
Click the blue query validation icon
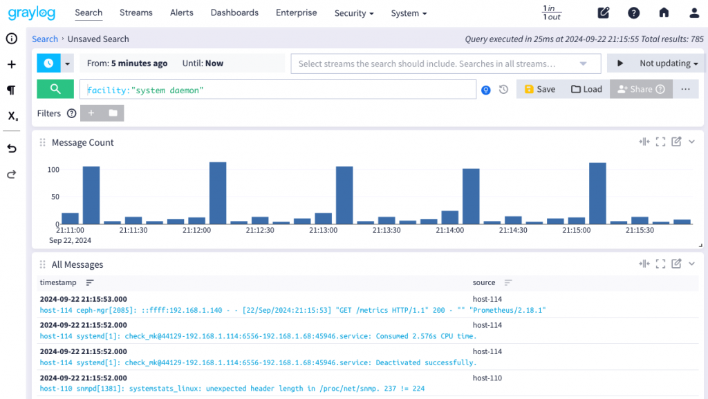point(486,90)
